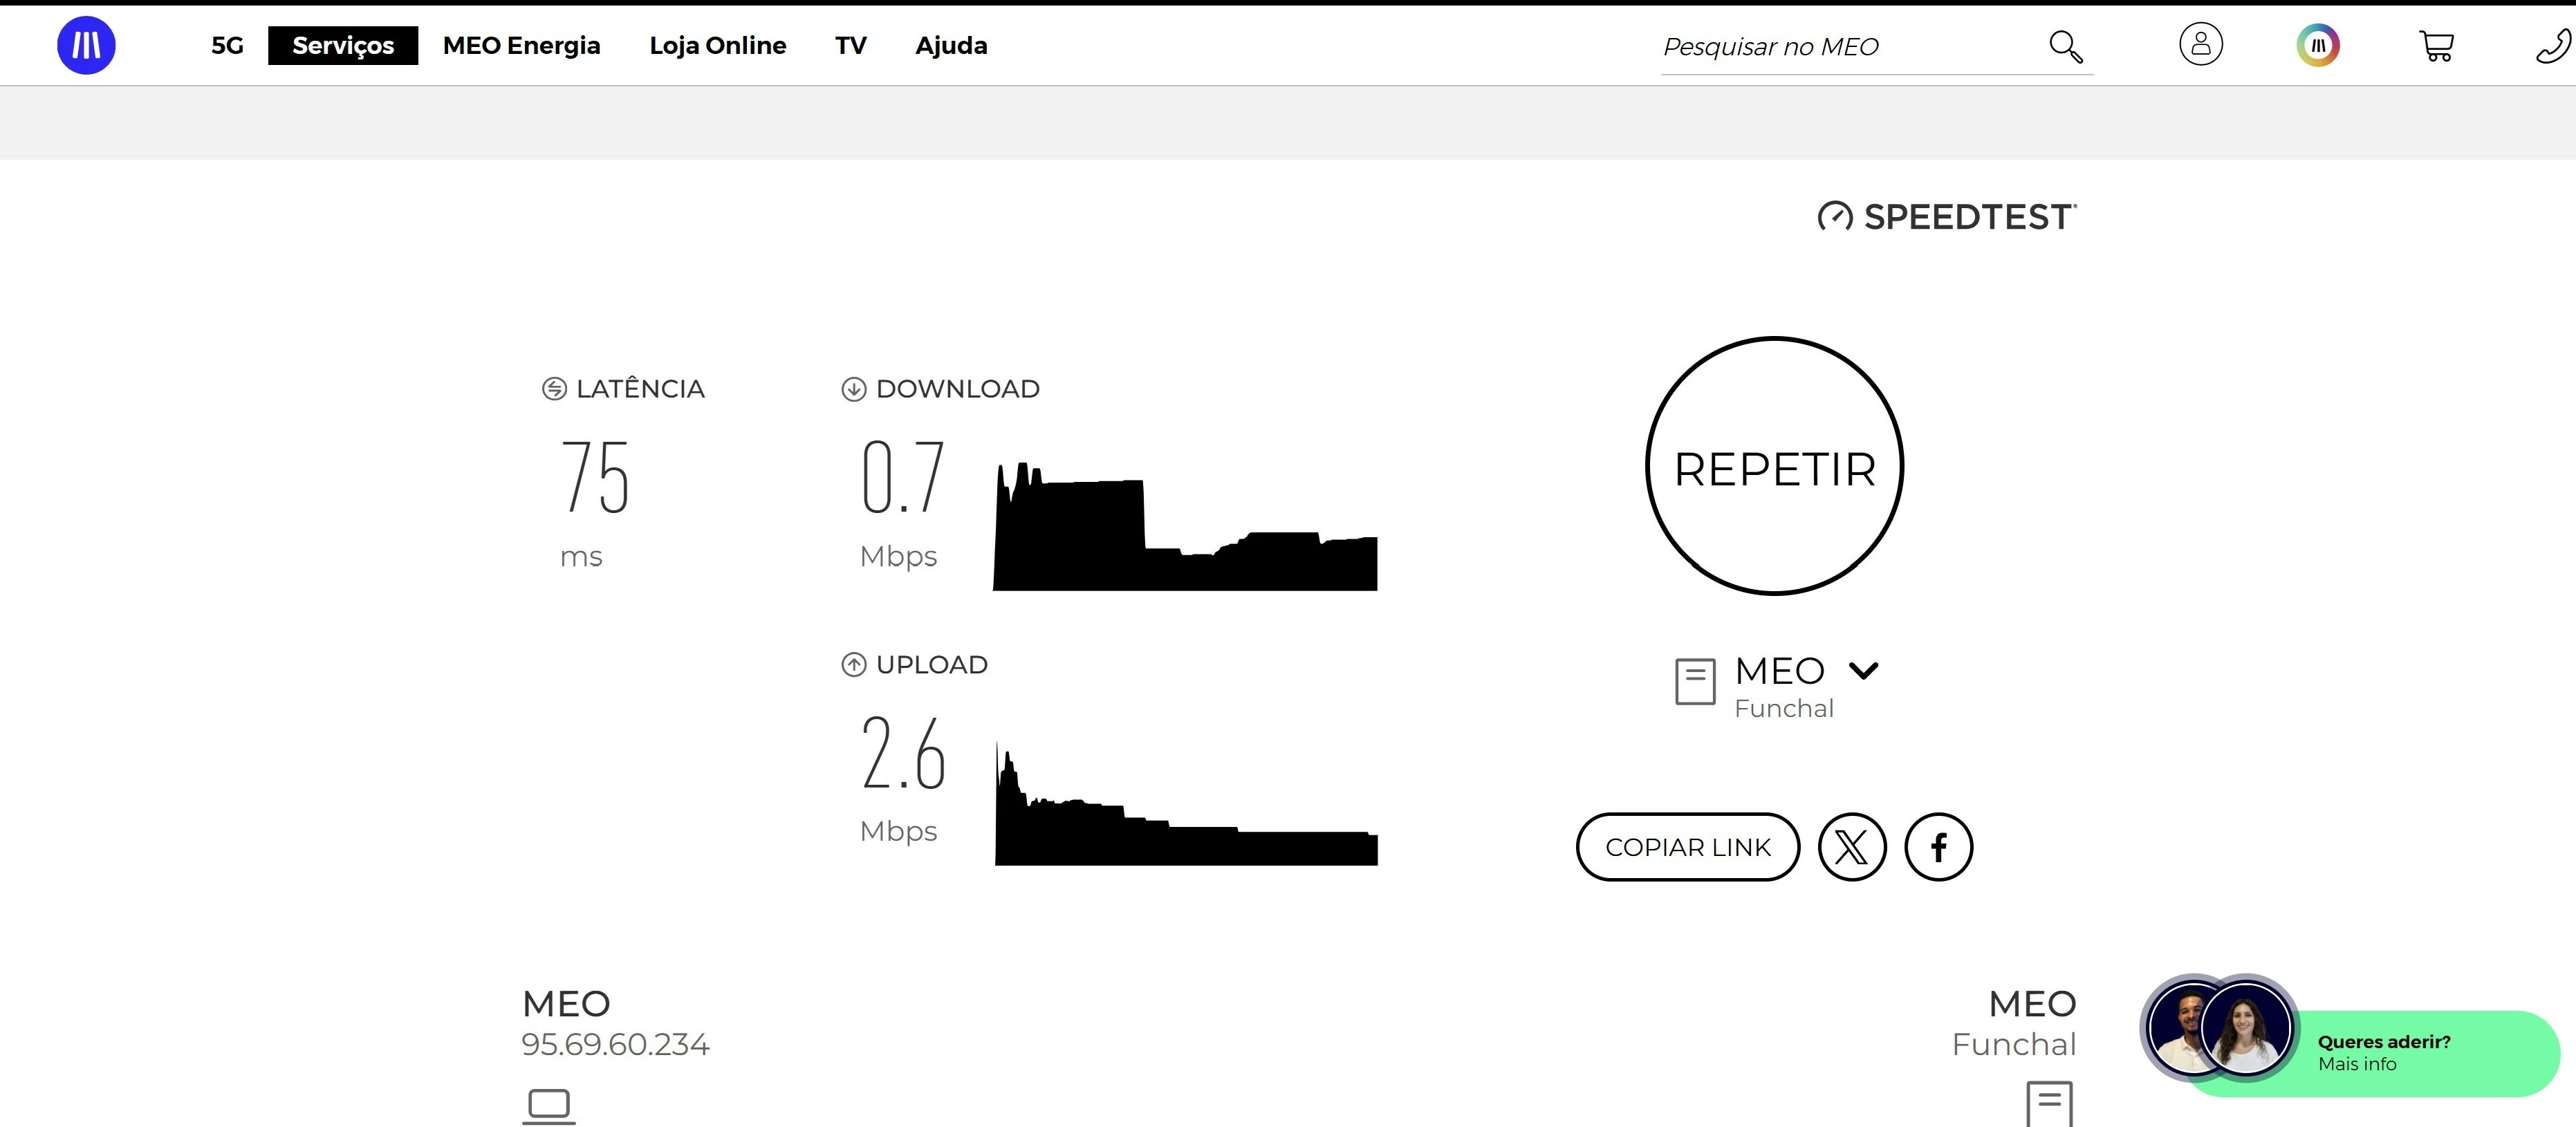This screenshot has width=2576, height=1127.
Task: Open the Ajuda menu
Action: pos(950,46)
